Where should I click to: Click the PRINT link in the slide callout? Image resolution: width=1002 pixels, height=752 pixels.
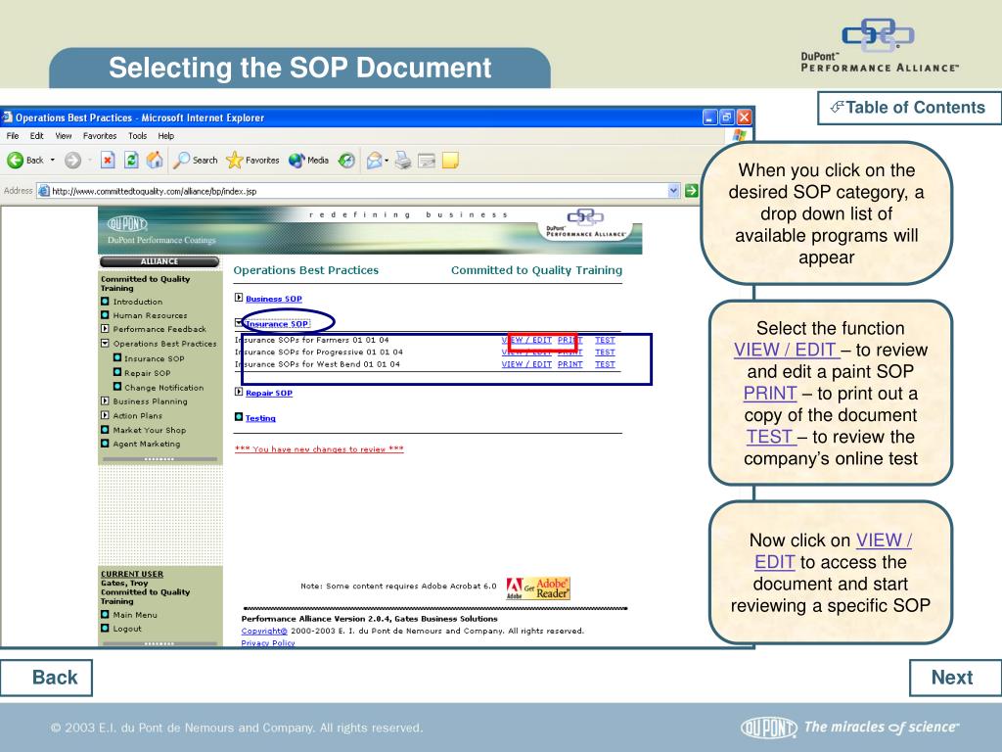coord(770,394)
